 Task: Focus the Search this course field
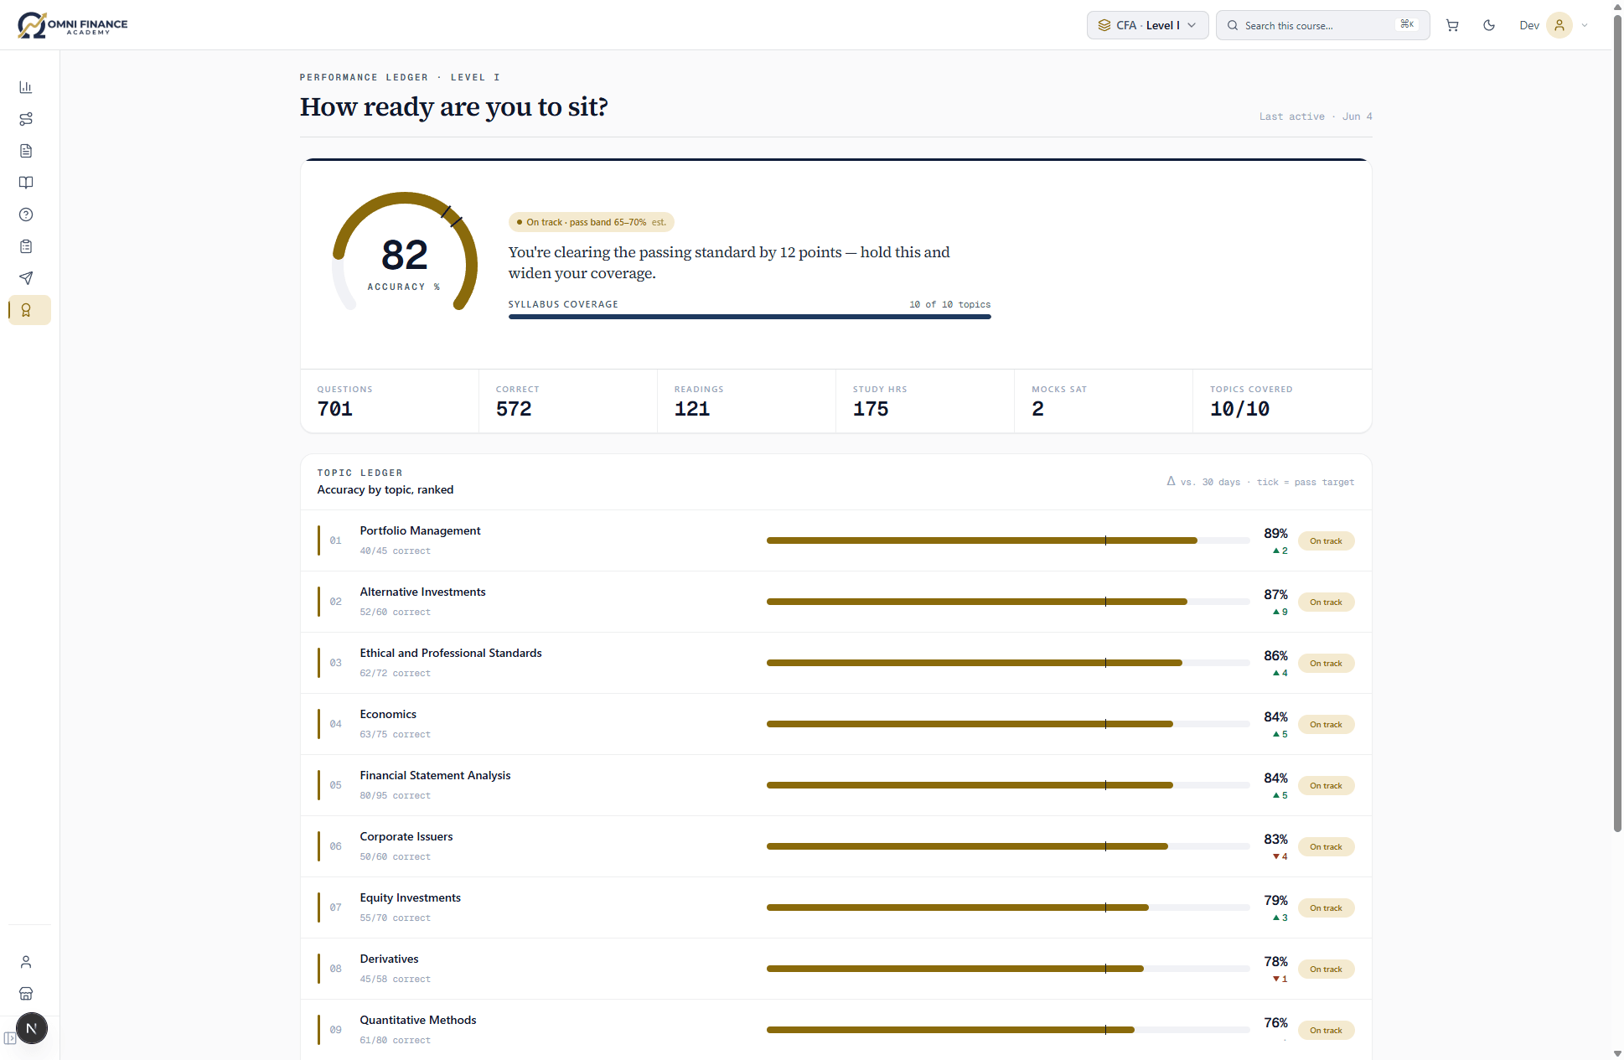click(1322, 25)
